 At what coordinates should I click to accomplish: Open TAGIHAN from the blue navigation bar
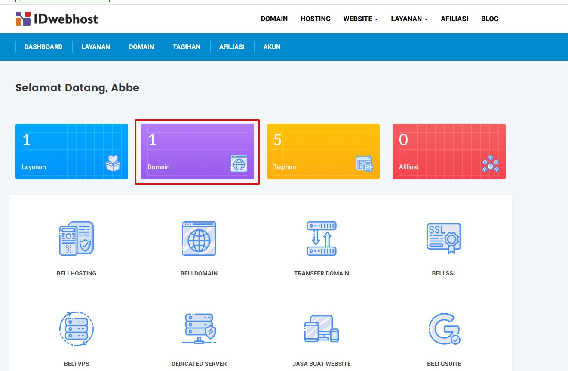186,46
